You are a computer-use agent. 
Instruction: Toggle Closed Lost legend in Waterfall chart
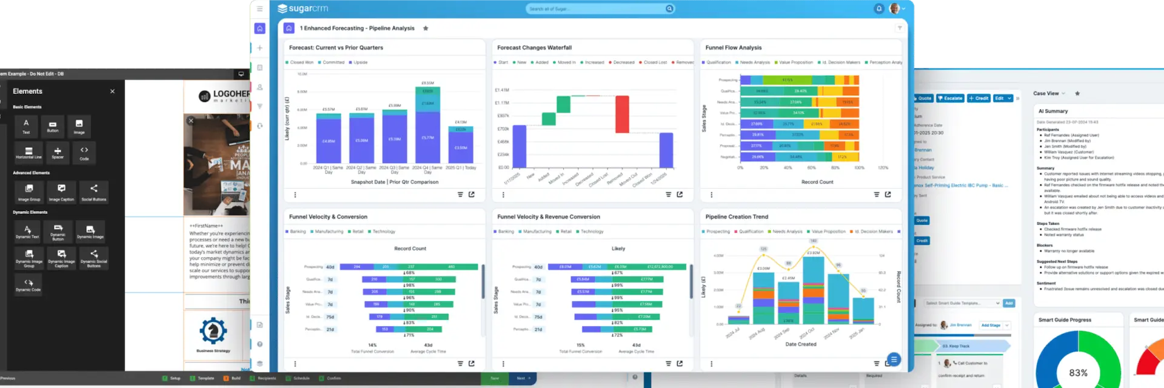pos(653,62)
